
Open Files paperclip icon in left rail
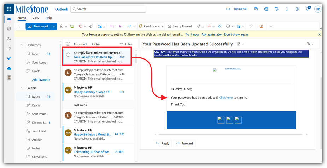click(9, 49)
